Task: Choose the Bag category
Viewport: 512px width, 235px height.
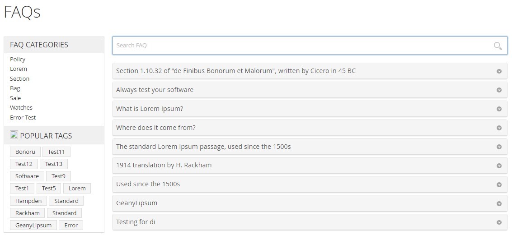Action: click(15, 88)
